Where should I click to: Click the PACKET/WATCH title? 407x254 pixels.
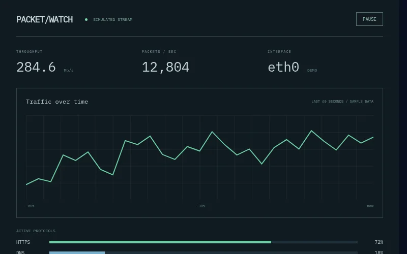[45, 20]
